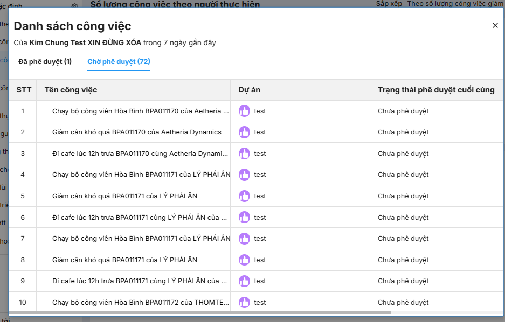Open the row 6 task Đi cafe lúc 12h BPA011171
Image resolution: width=505 pixels, height=322 pixels.
coord(140,217)
